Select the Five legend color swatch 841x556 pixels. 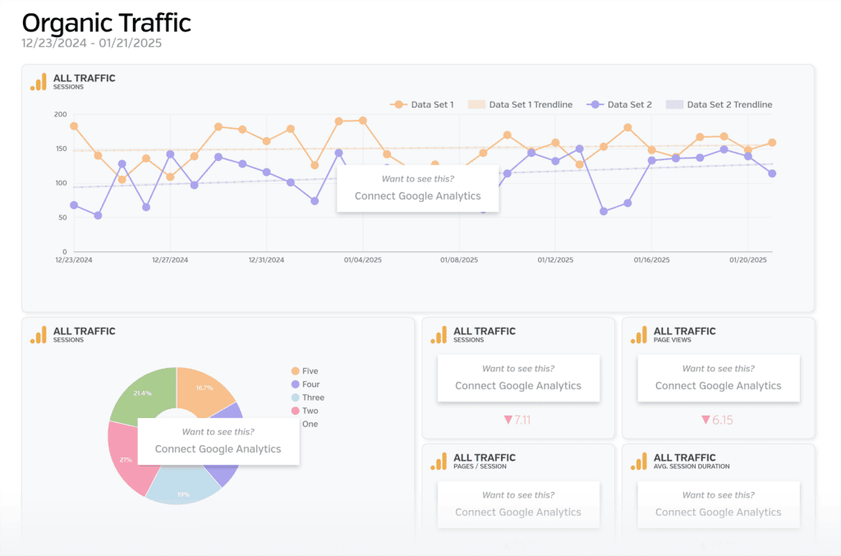pos(295,371)
